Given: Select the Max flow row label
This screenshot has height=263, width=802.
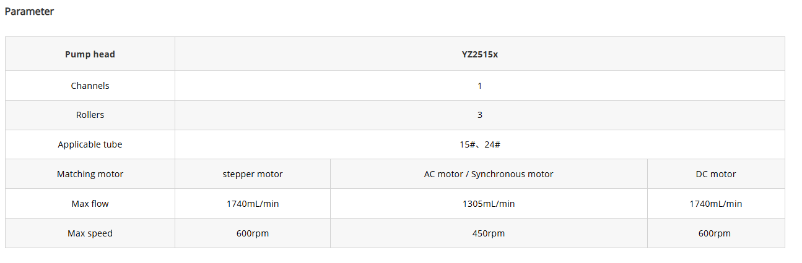Looking at the screenshot, I should pyautogui.click(x=90, y=204).
